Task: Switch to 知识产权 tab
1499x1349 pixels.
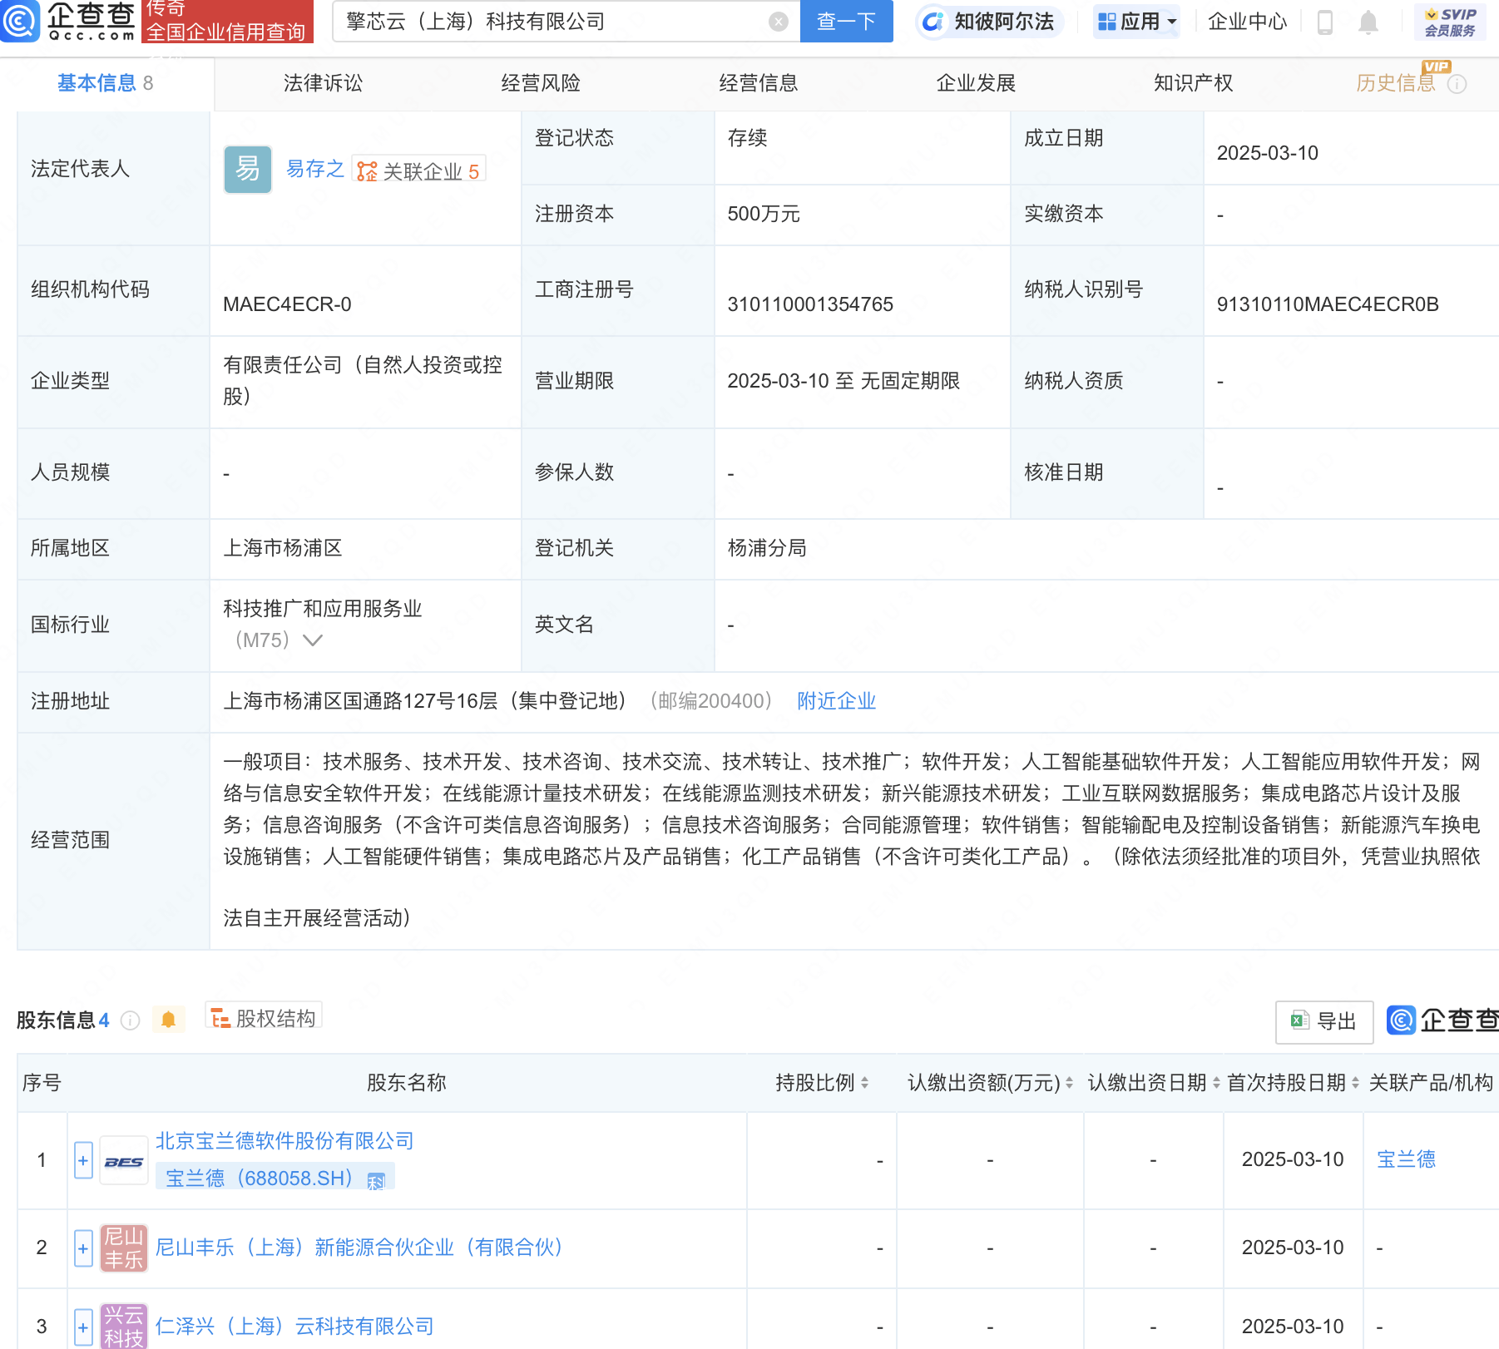Action: 1193,83
